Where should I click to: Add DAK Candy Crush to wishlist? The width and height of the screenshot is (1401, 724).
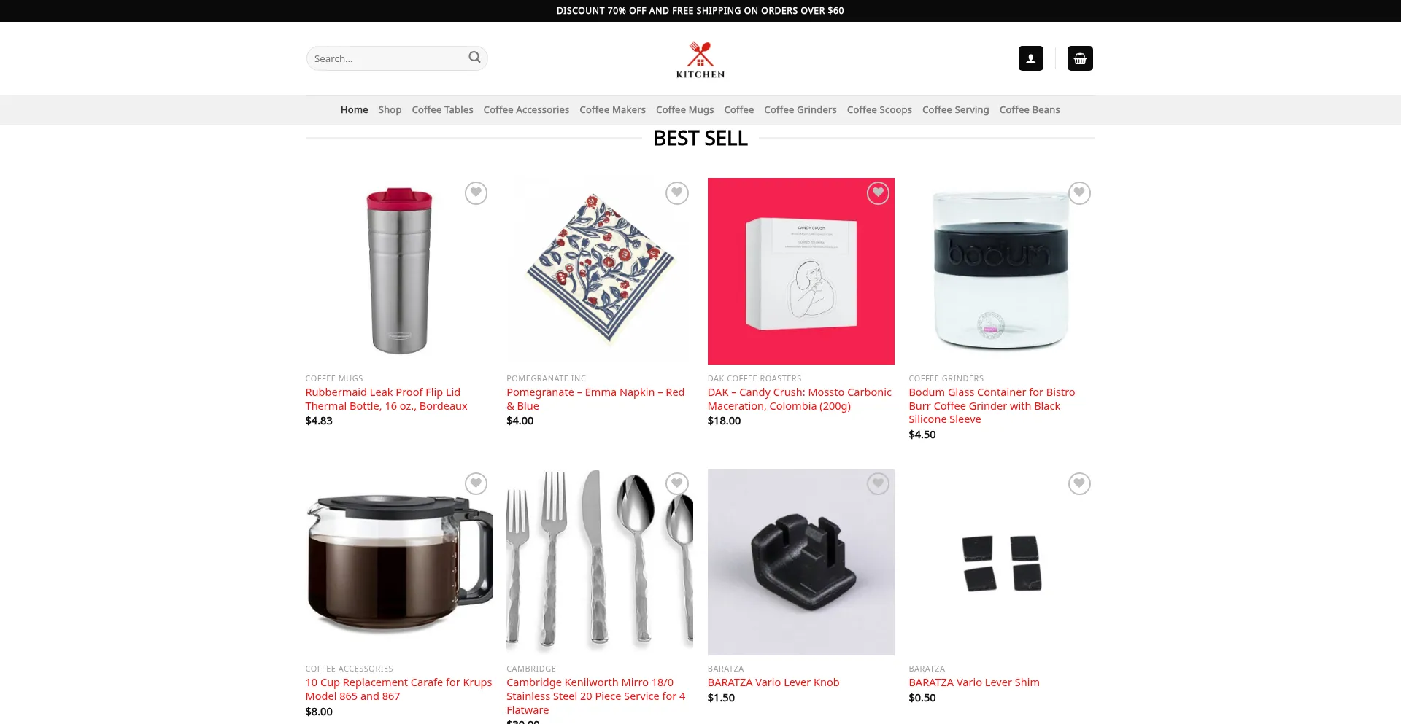coord(878,193)
